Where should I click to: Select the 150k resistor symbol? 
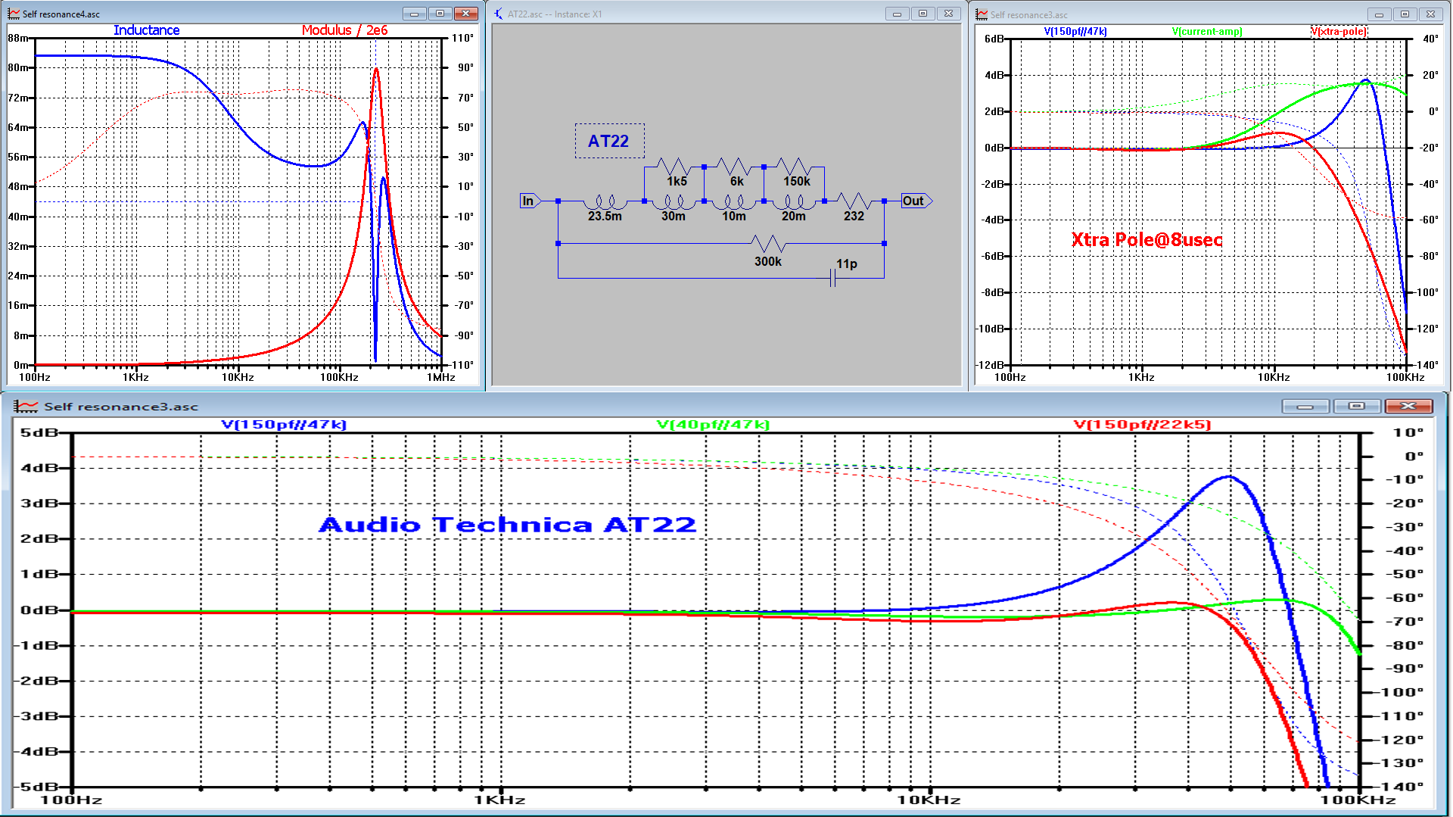point(794,167)
